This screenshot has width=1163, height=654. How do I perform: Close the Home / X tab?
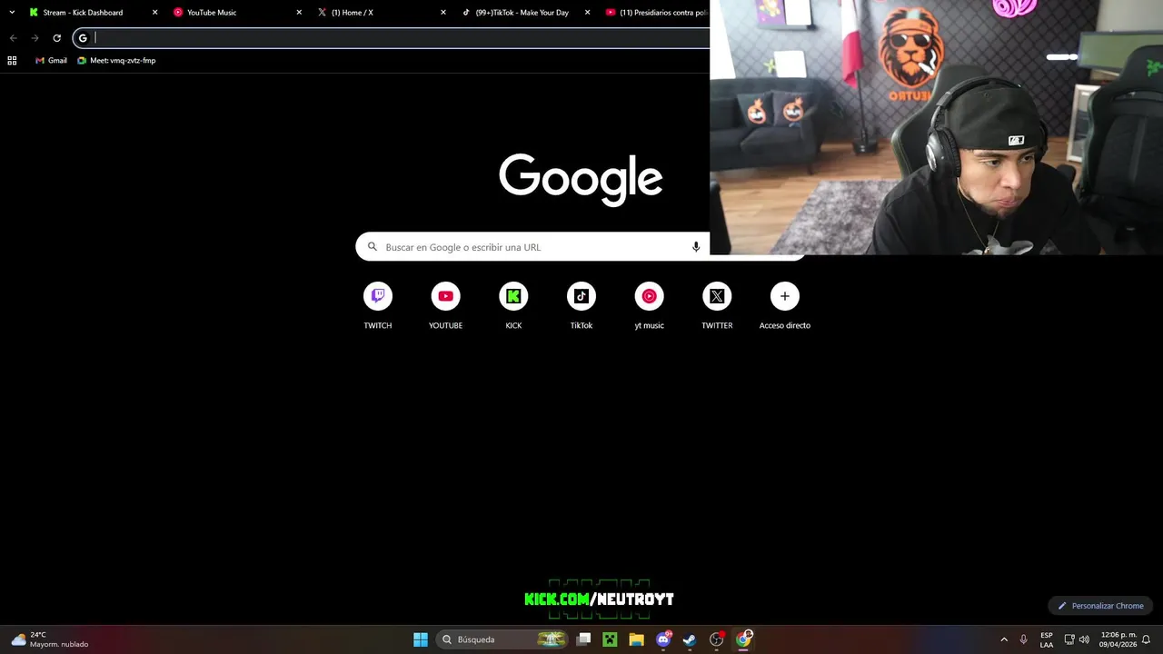click(x=443, y=13)
